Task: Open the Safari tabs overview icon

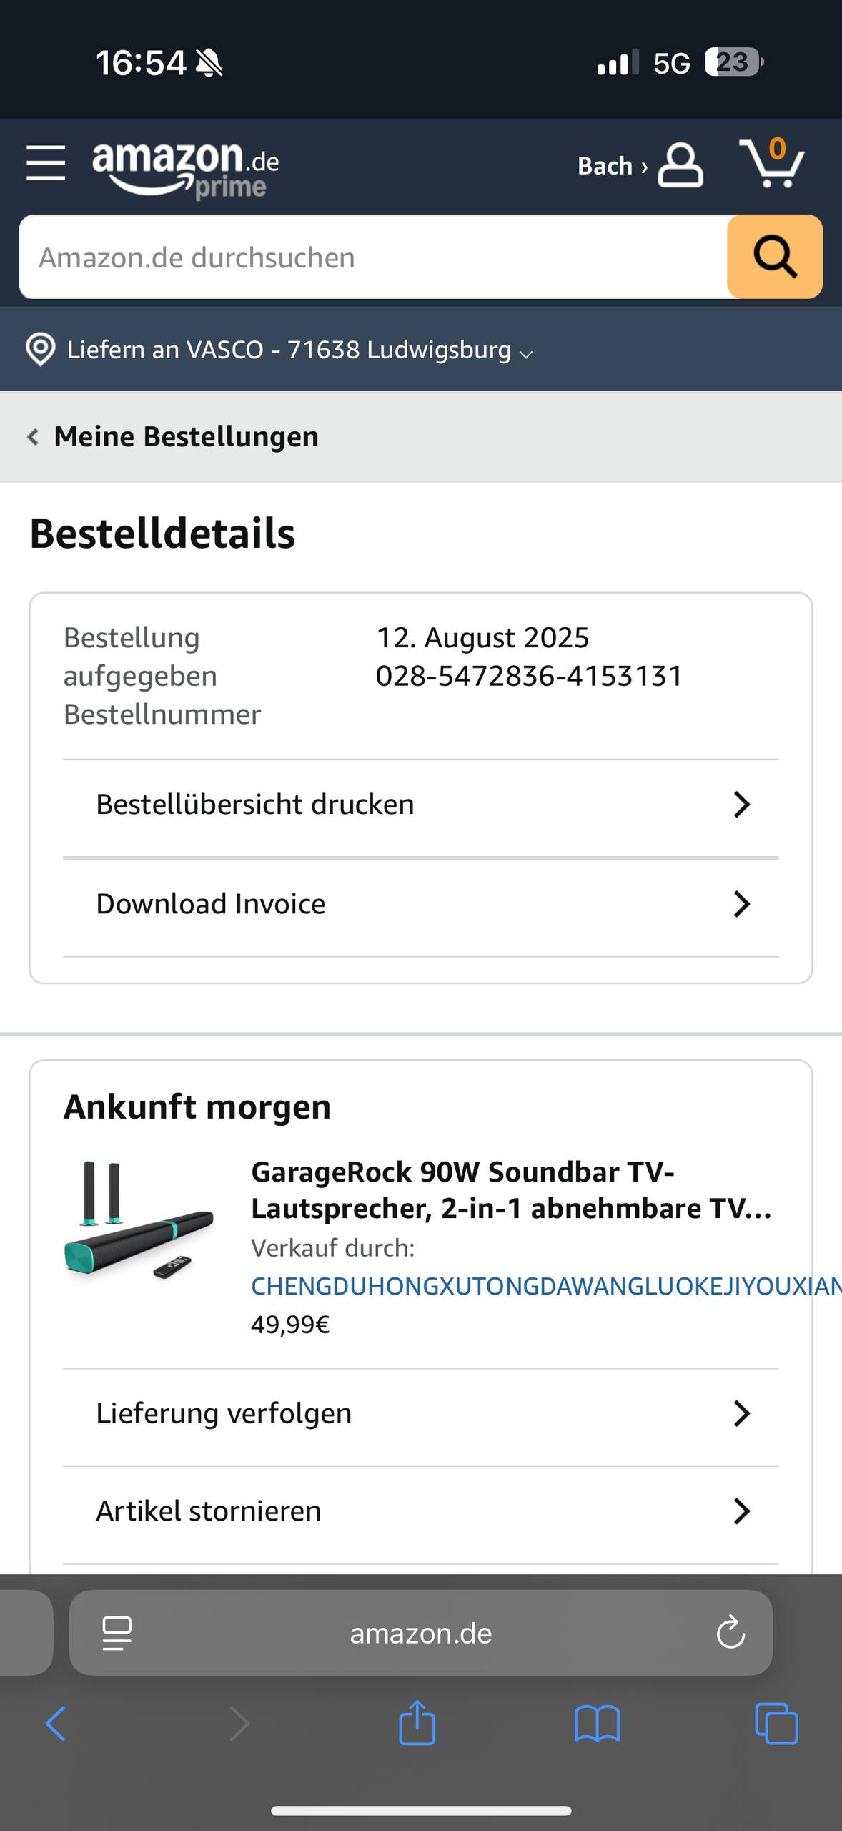Action: [x=776, y=1724]
